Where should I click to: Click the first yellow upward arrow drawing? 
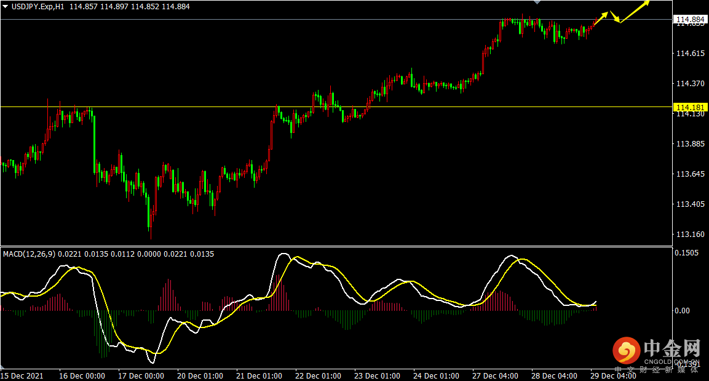tap(601, 19)
